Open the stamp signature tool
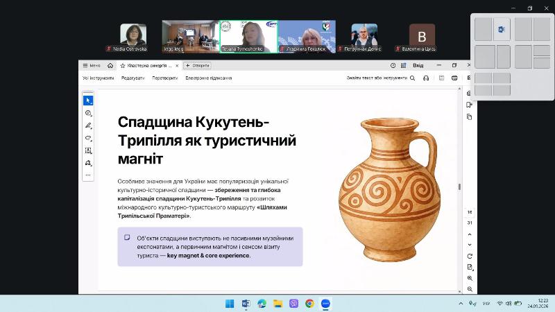The image size is (555, 312). [88, 163]
